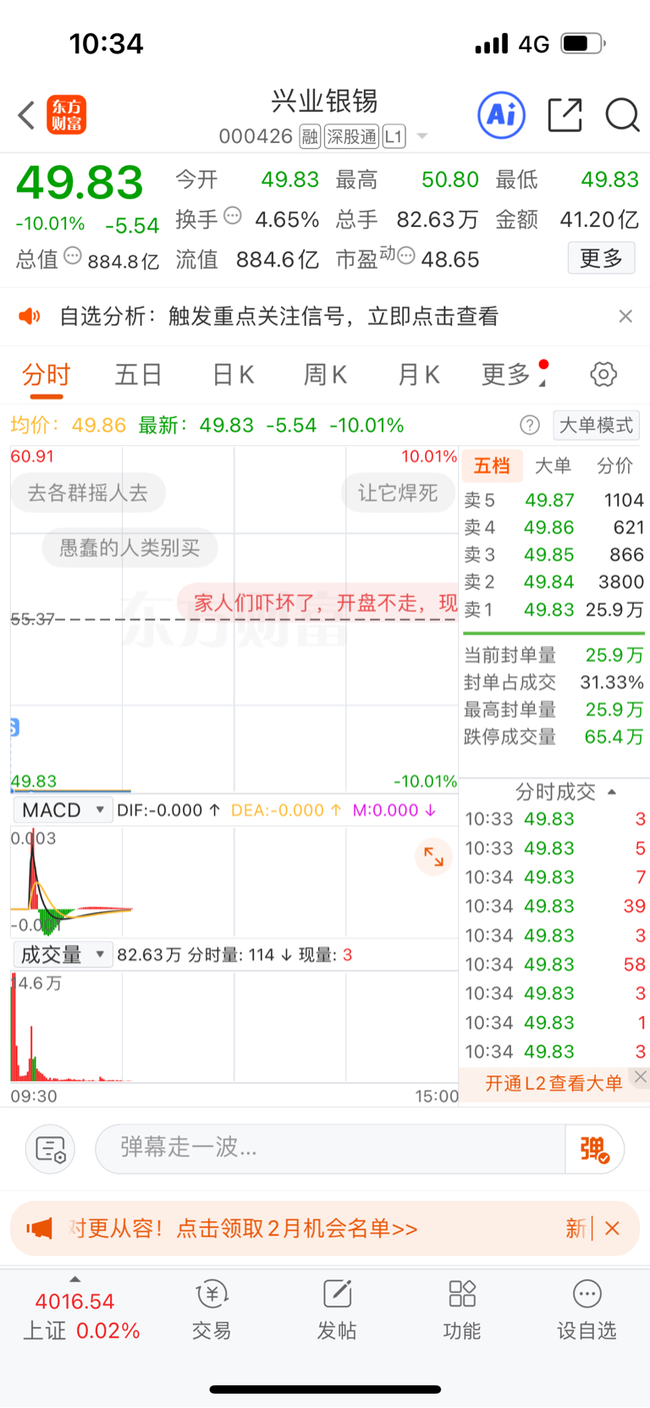Open 更多 quote details
The height and width of the screenshot is (1408, 650).
[601, 258]
